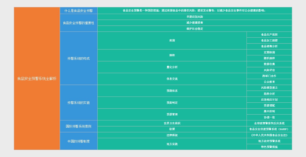
Task: Select the 预警系统的实施 node
Action: pyautogui.click(x=79, y=103)
